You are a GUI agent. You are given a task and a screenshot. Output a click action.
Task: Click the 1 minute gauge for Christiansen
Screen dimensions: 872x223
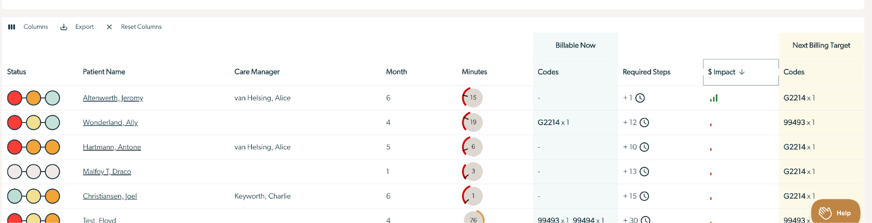click(472, 196)
